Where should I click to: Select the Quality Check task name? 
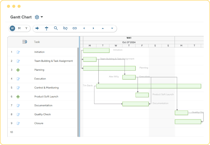click(x=42, y=114)
